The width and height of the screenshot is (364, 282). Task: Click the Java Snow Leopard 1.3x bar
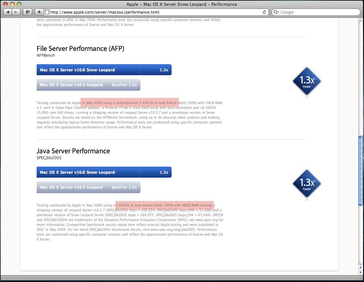(x=104, y=172)
